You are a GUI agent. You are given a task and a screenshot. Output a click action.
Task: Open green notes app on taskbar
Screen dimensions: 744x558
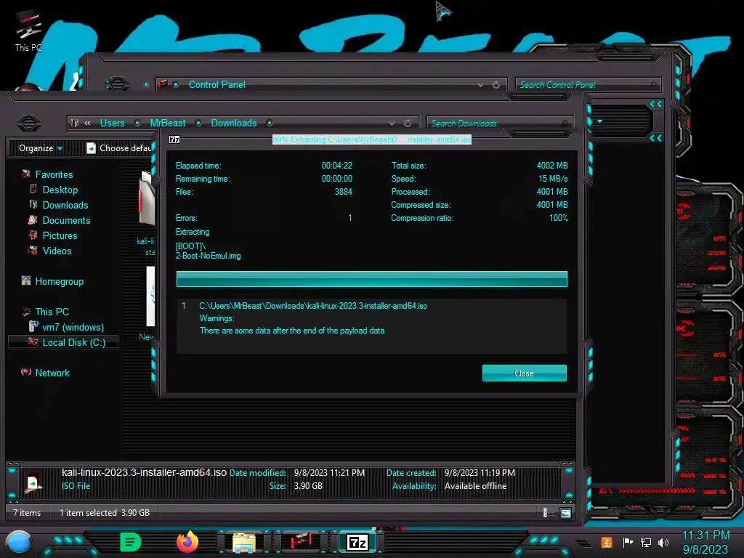[x=130, y=542]
